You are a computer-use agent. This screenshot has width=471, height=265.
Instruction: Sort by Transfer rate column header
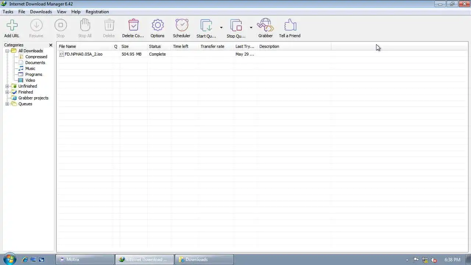[216, 46]
